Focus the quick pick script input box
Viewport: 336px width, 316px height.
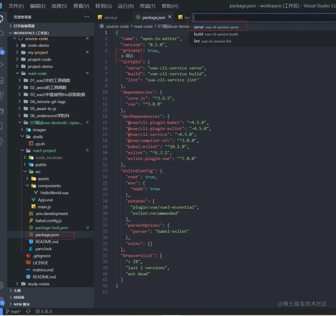(x=264, y=18)
